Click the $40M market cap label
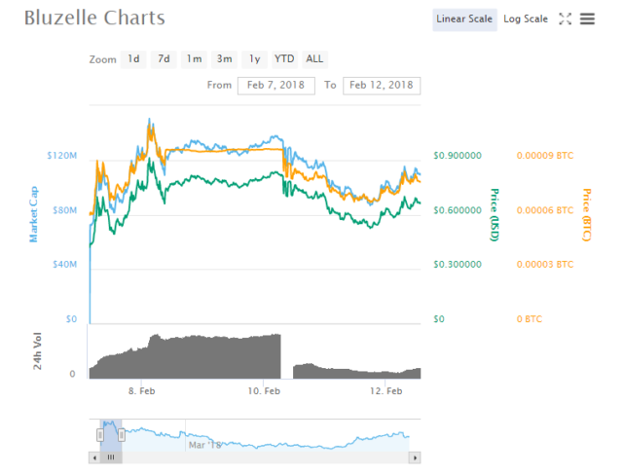 65,264
